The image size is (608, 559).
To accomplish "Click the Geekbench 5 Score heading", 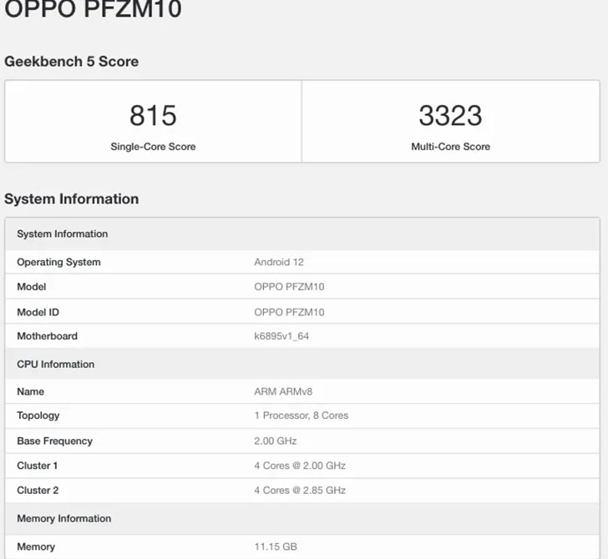I will click(71, 61).
